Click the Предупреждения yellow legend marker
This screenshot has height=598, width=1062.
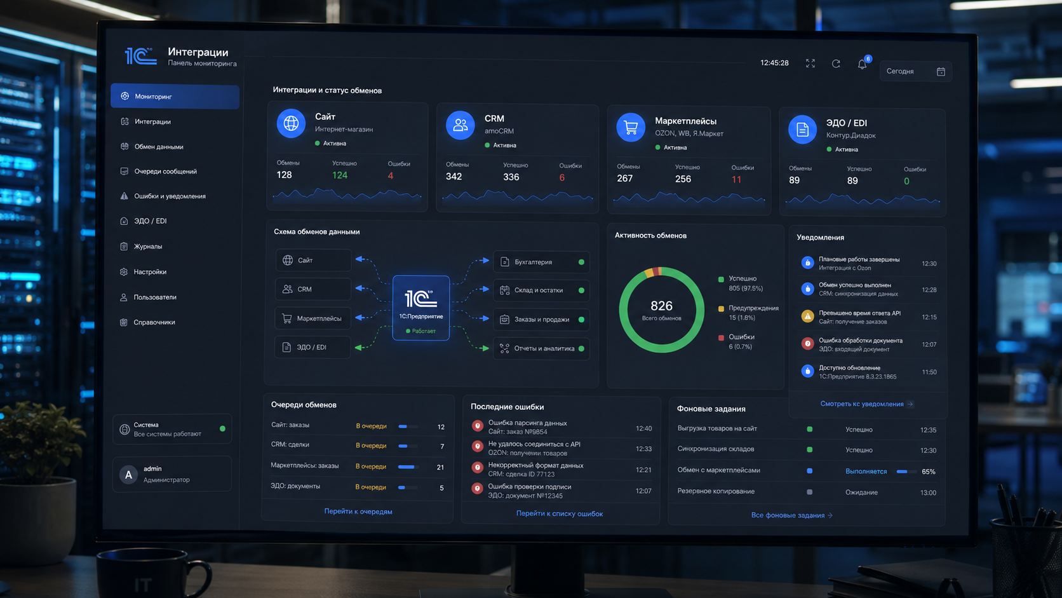pyautogui.click(x=721, y=309)
